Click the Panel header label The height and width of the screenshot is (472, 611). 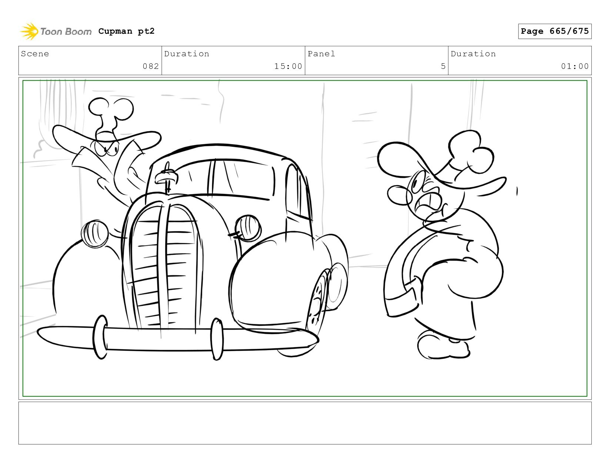pos(321,54)
